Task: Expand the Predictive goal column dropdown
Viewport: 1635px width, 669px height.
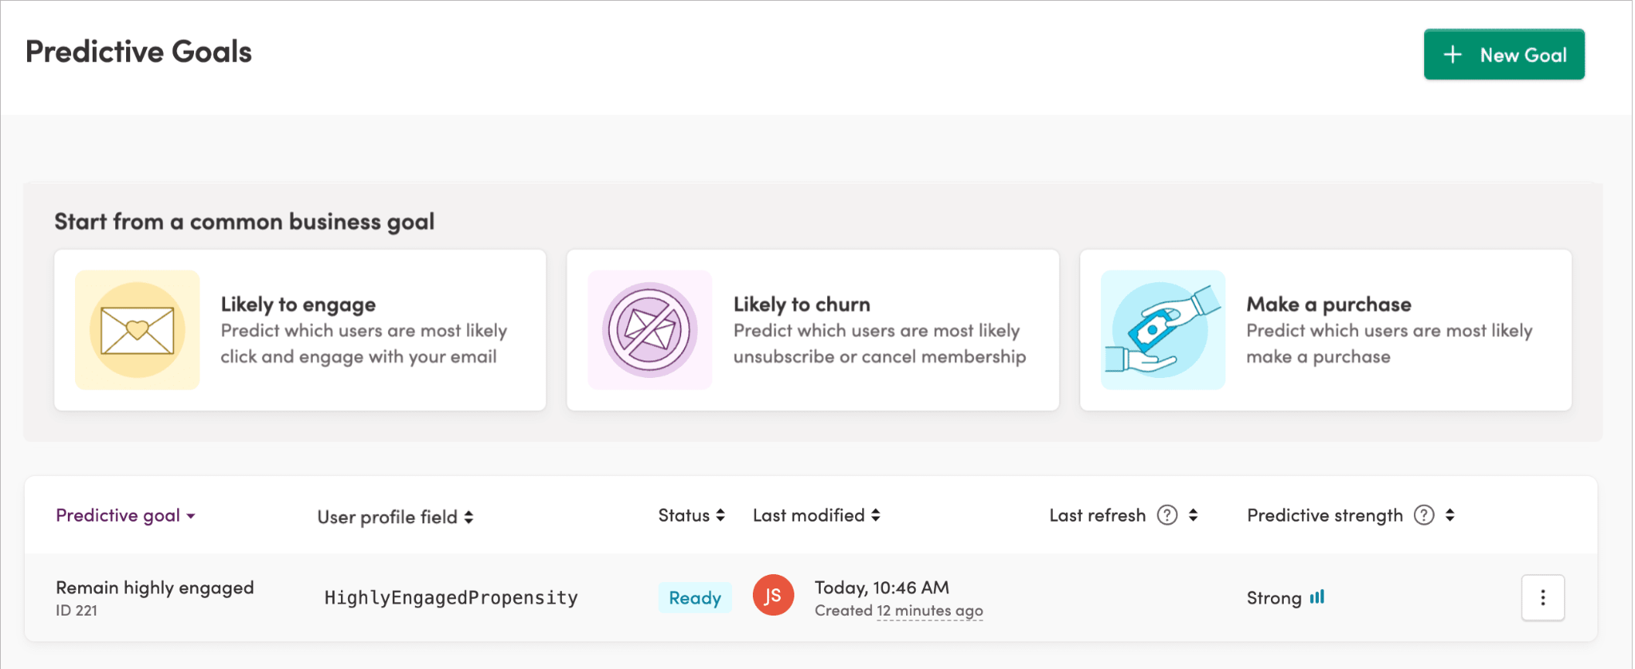Action: (x=125, y=516)
